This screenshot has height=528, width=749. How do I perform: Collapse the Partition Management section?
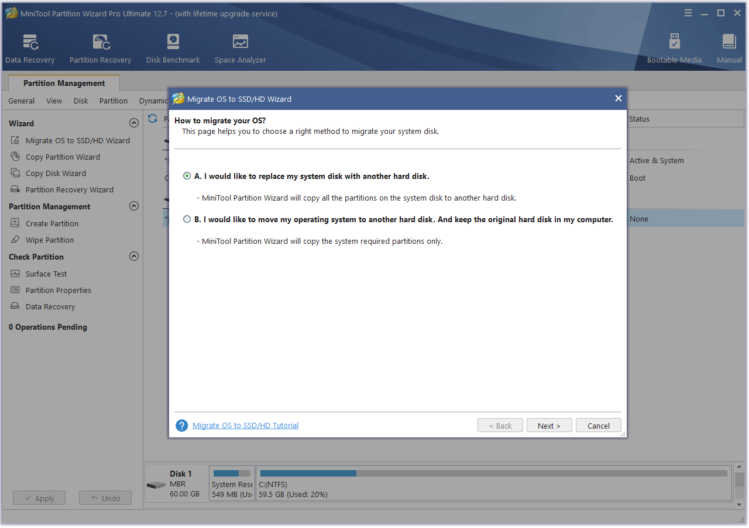(134, 206)
